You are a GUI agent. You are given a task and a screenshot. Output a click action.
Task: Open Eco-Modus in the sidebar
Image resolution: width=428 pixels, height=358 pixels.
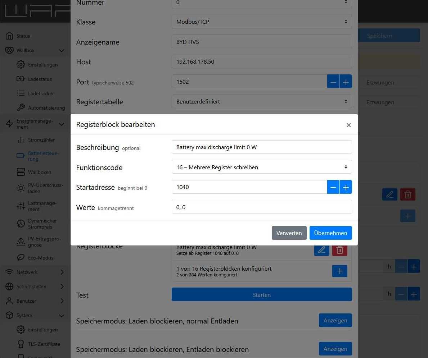pyautogui.click(x=40, y=258)
